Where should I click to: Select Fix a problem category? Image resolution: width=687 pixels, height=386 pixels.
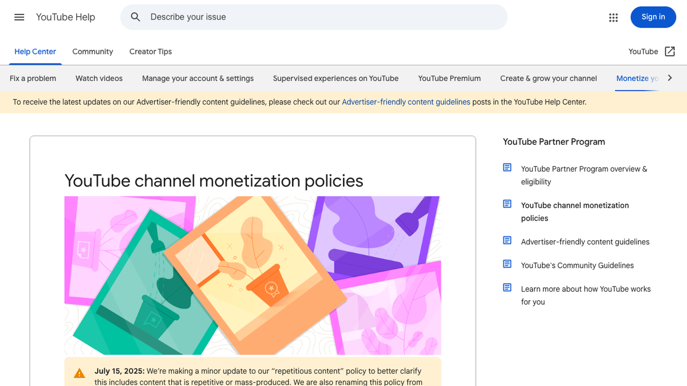[x=33, y=78]
